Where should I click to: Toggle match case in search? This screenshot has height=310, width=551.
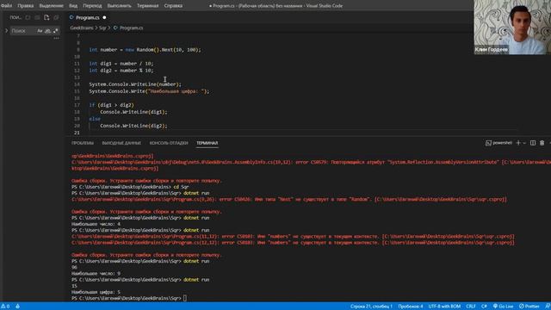tap(40, 31)
